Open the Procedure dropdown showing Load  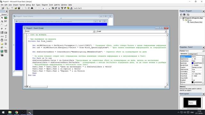166,31
